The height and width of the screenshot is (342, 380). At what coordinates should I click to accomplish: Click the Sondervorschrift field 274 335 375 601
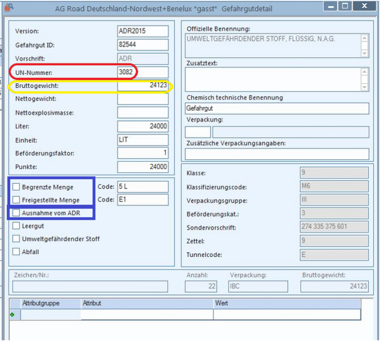tap(334, 227)
